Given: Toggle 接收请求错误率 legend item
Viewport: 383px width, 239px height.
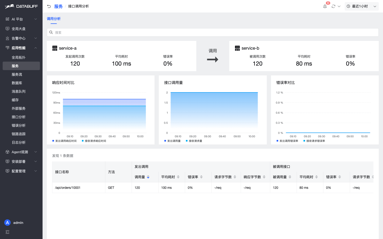Looking at the screenshot, I should tap(314, 141).
